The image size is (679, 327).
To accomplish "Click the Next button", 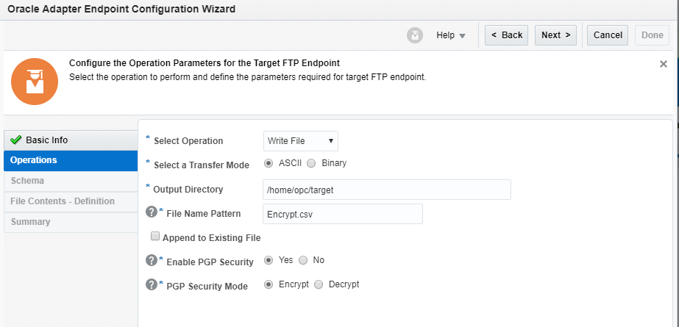I will [x=555, y=35].
